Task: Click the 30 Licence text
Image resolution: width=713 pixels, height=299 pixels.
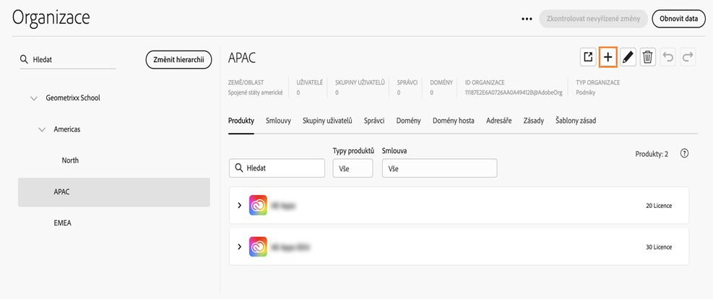Action: point(659,247)
